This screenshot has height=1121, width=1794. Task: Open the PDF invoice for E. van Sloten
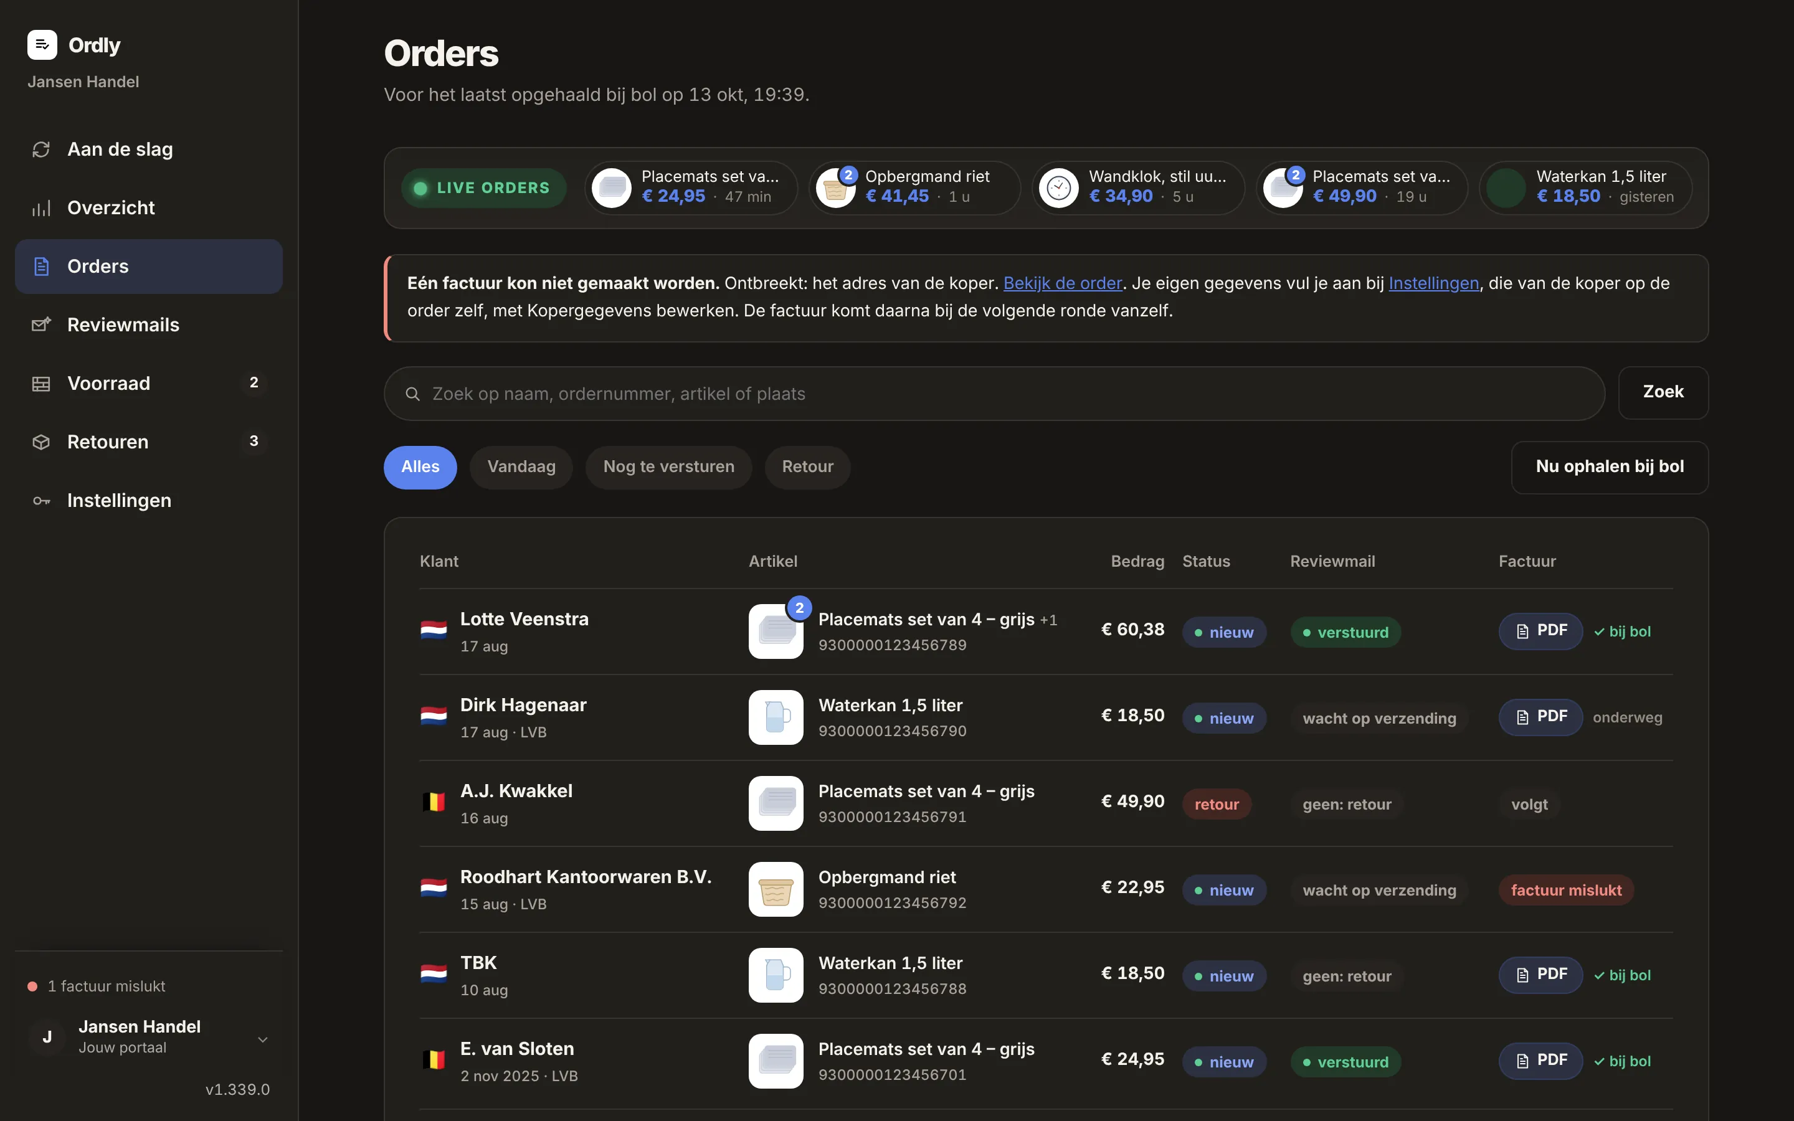tap(1540, 1061)
